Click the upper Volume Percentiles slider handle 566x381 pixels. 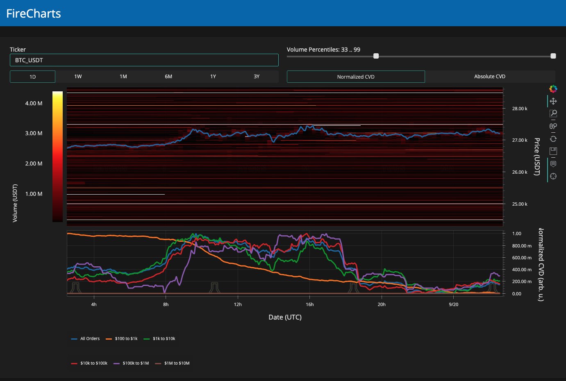tap(553, 56)
